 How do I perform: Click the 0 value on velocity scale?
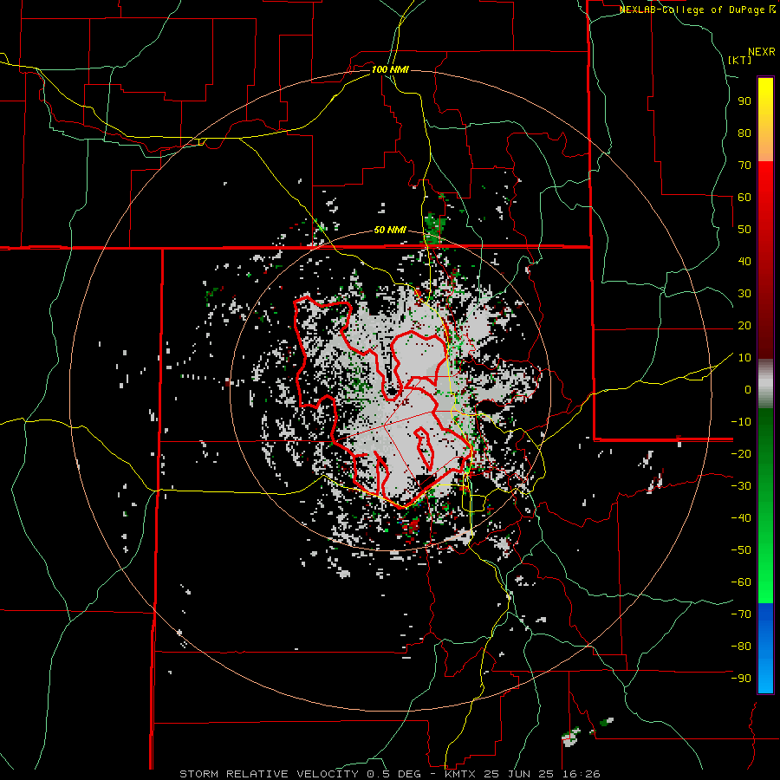[748, 390]
